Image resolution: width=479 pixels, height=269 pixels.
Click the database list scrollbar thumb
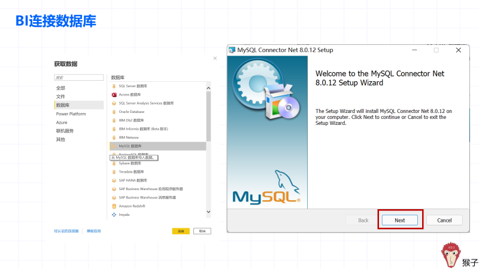click(208, 116)
